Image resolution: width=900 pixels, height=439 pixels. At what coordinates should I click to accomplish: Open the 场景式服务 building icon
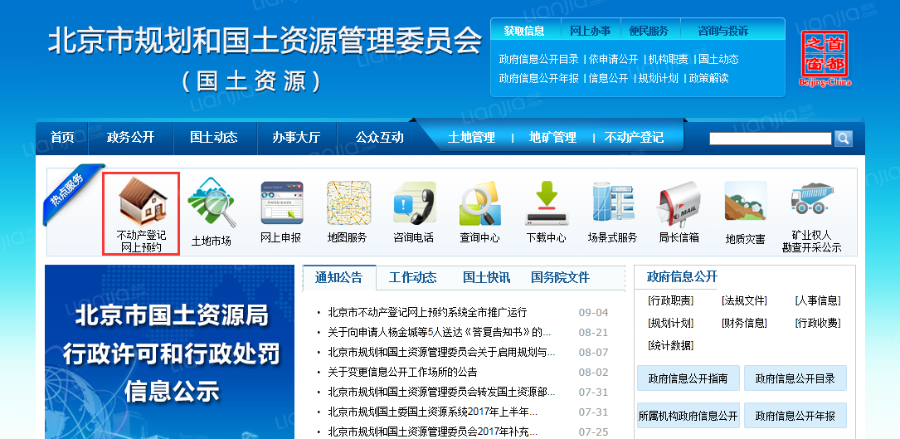point(613,202)
